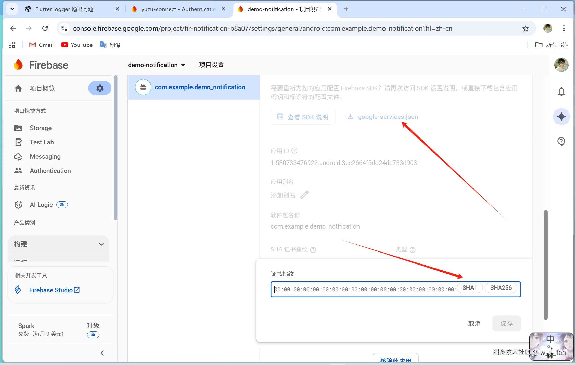Viewport: 575px width, 365px height.
Task: Open the notifications bell icon
Action: click(x=561, y=92)
